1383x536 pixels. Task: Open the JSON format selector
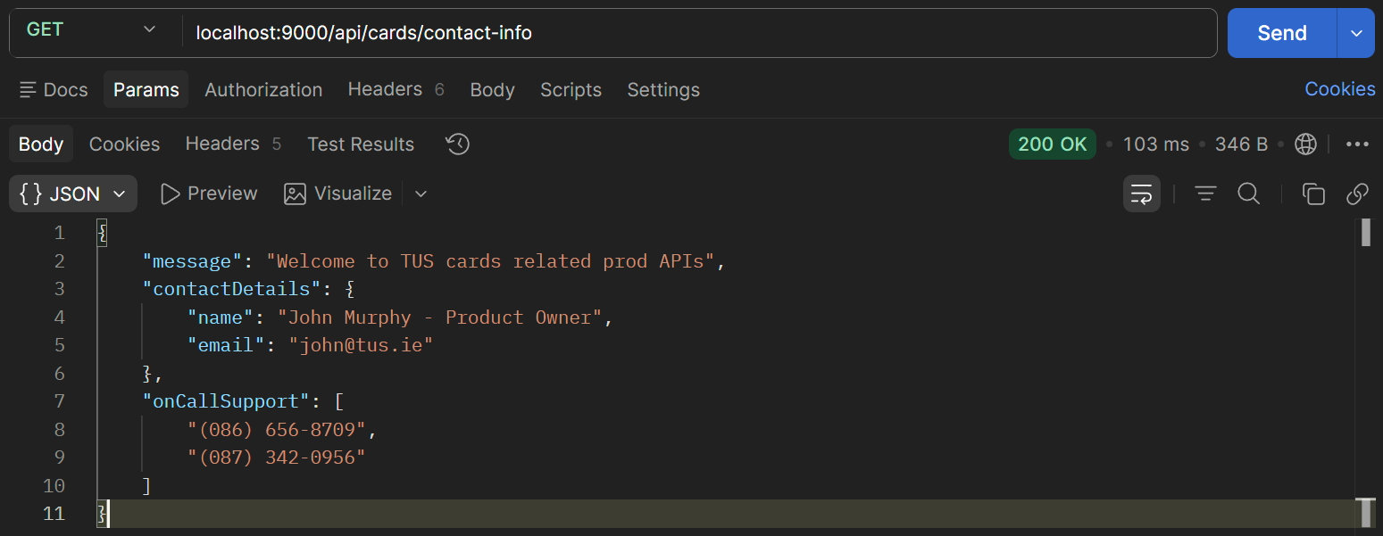click(73, 194)
